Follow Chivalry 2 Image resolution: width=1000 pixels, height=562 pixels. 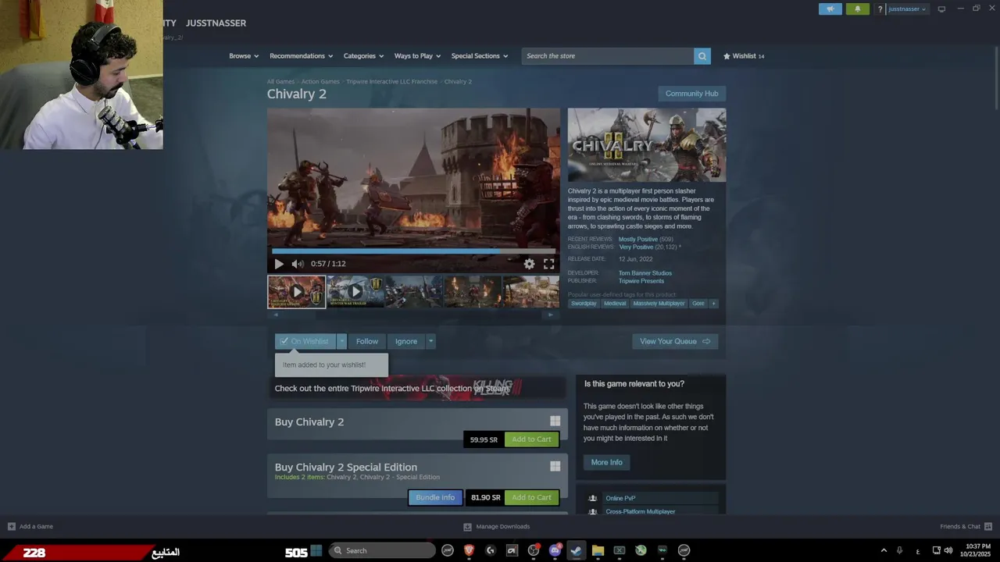[367, 341]
